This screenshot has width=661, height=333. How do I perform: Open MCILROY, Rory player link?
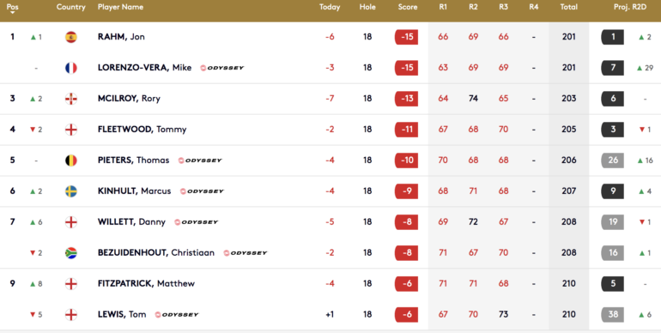coord(129,99)
